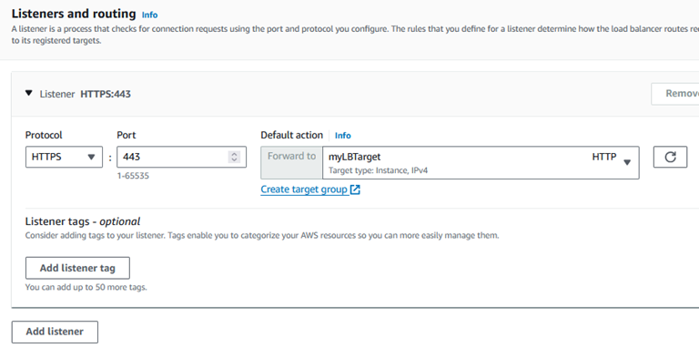Screen dimensions: 699x348
Task: Open Info link beside Listeners and routing
Action: [x=149, y=15]
